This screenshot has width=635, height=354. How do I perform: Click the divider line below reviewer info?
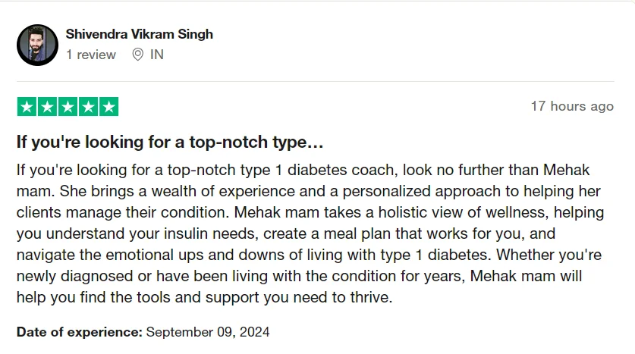317,81
